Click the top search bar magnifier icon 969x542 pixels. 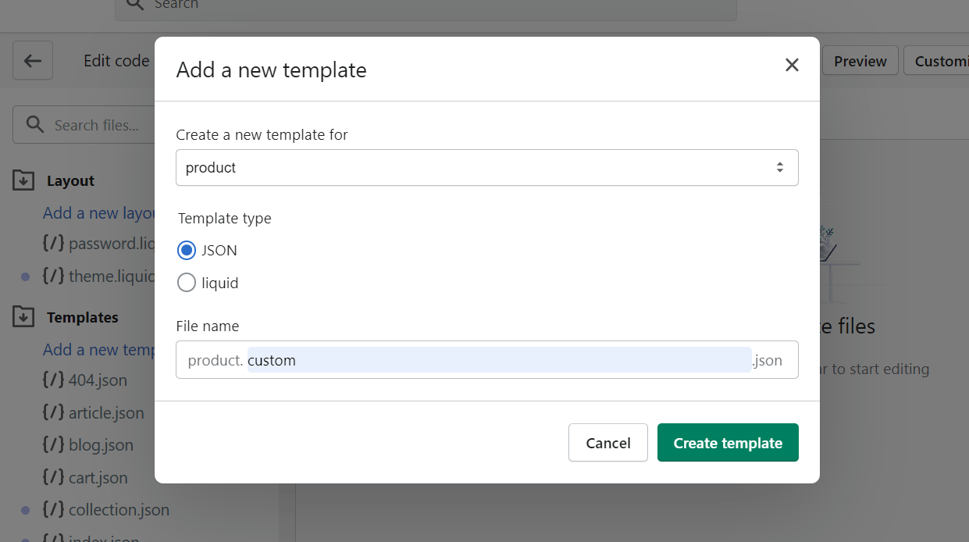[x=134, y=5]
